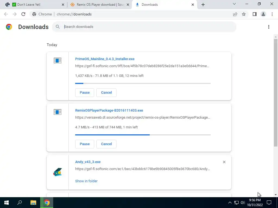This screenshot has width=278, height=208.
Task: Click the RemixOS sourceforge source URL
Action: coord(143,118)
